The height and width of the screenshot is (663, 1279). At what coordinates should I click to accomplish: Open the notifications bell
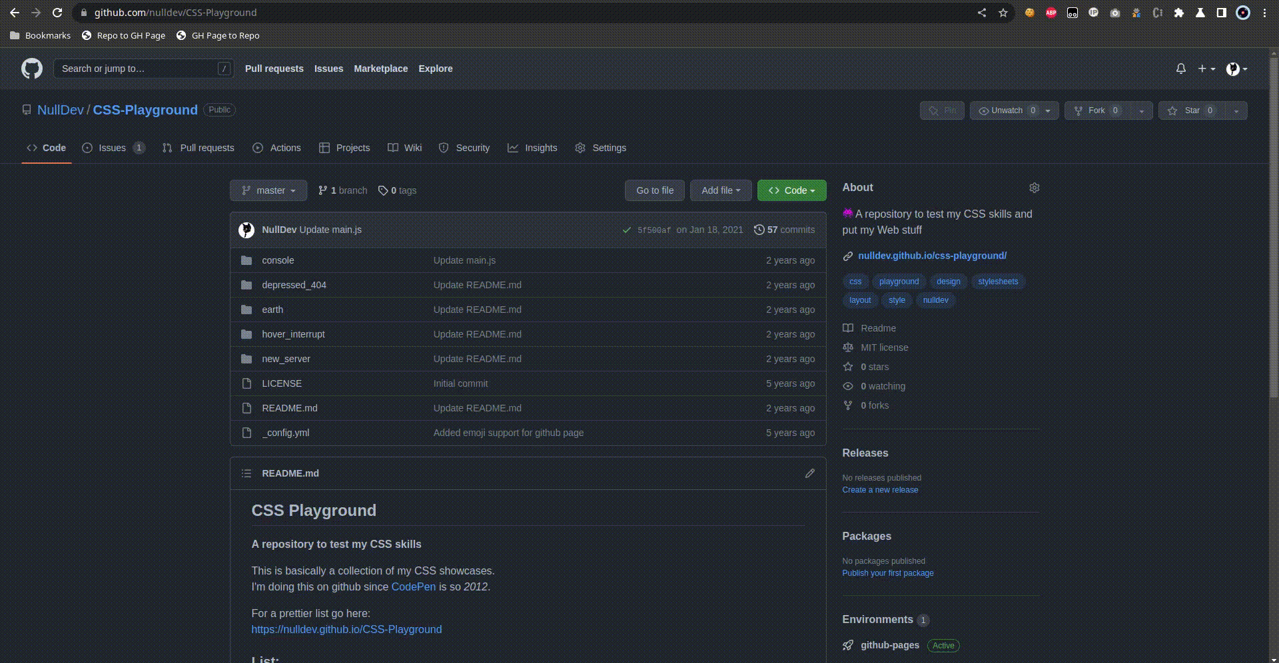click(x=1180, y=69)
